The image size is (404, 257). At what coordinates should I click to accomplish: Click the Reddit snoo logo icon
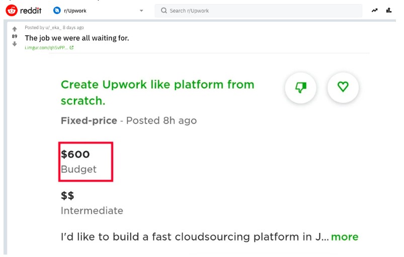12,11
